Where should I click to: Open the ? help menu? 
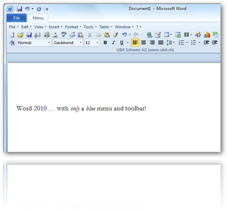pos(139,27)
